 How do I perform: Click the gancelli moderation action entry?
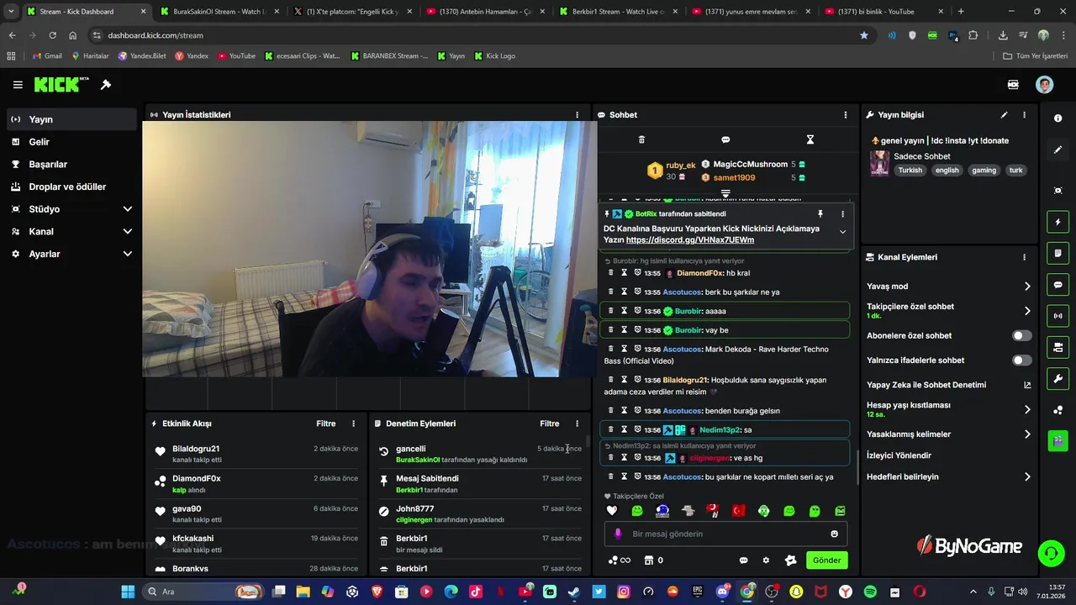[479, 454]
